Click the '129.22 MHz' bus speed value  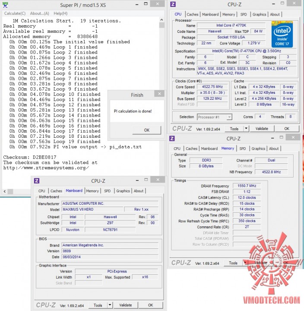pos(212,98)
